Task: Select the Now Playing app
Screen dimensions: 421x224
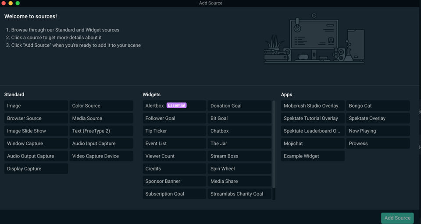Action: coord(378,131)
